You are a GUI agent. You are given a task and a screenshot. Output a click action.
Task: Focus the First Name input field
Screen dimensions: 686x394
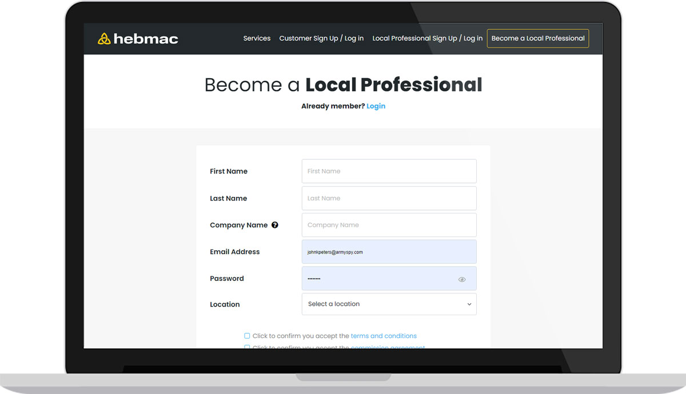tap(389, 171)
